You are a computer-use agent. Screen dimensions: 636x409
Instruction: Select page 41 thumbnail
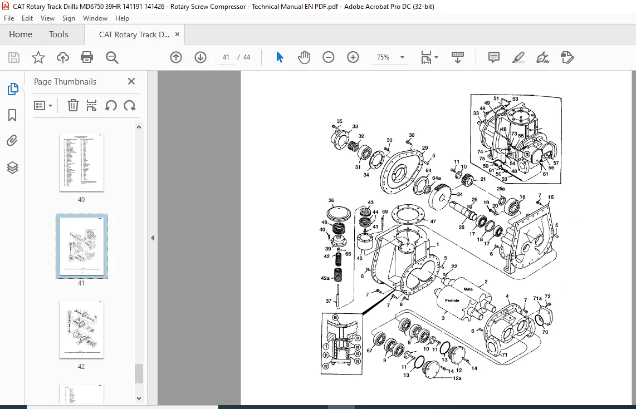[x=81, y=246]
